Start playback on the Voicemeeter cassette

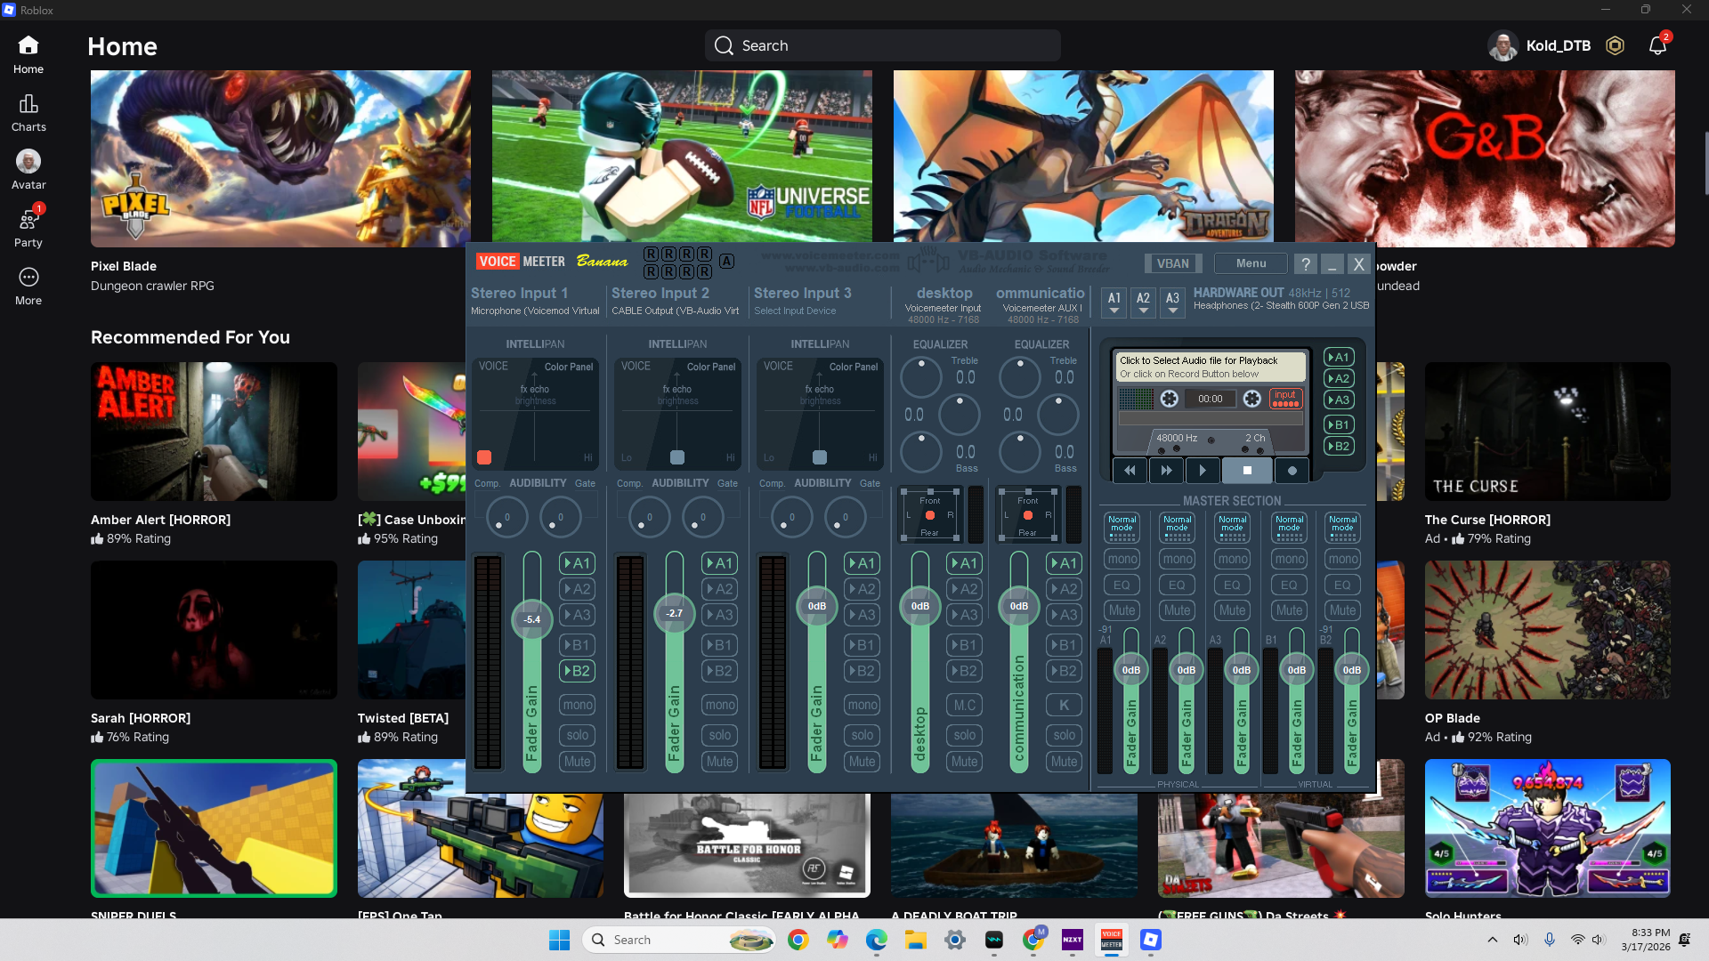(x=1203, y=471)
